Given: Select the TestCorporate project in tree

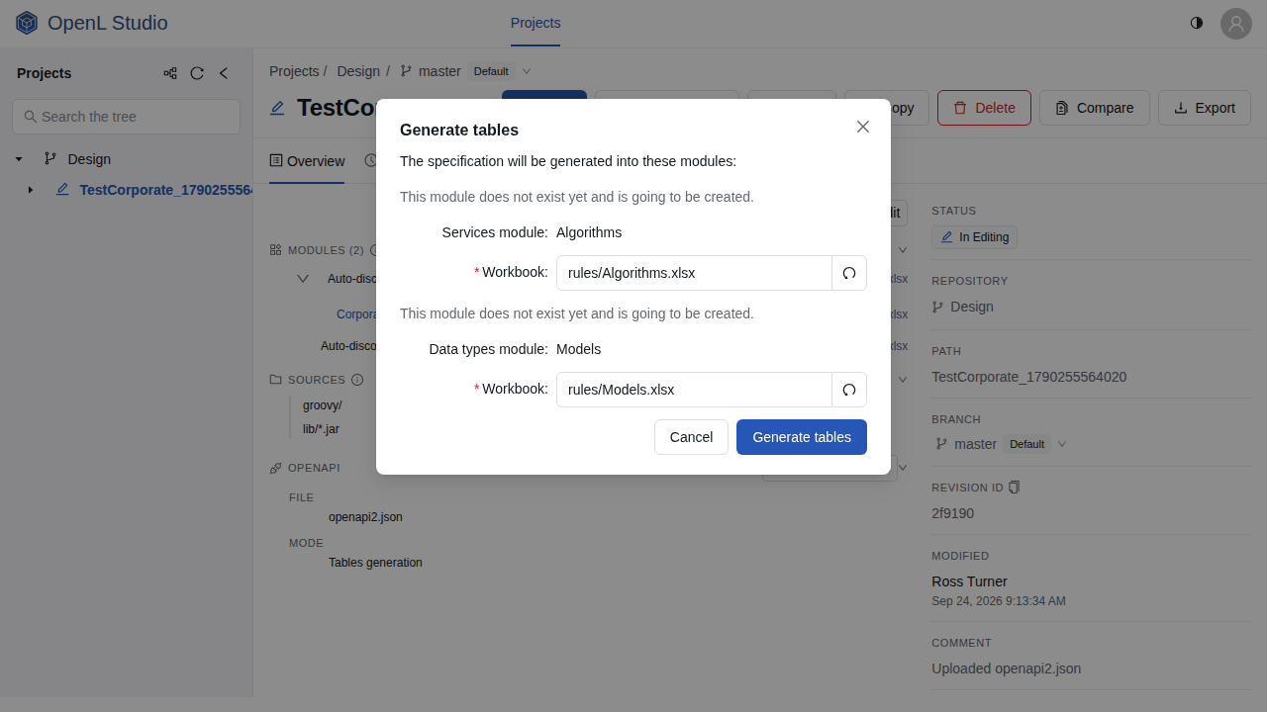Looking at the screenshot, I should coord(165,190).
